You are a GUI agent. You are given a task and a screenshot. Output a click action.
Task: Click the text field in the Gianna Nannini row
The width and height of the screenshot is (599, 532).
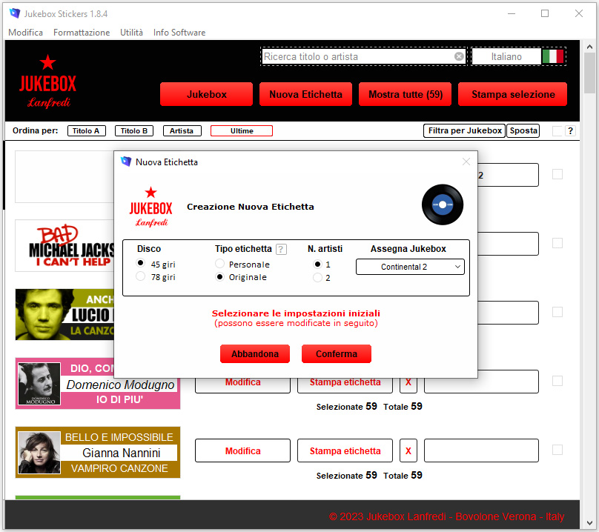click(x=481, y=450)
